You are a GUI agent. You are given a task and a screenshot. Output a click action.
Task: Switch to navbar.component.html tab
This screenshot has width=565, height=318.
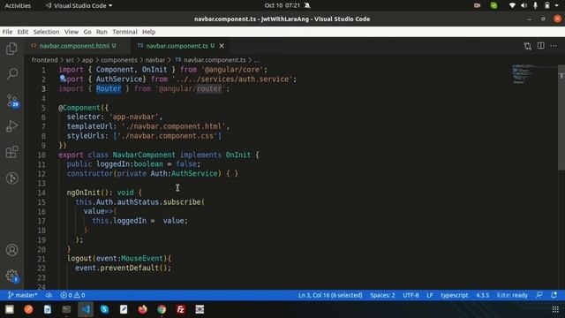coord(74,46)
